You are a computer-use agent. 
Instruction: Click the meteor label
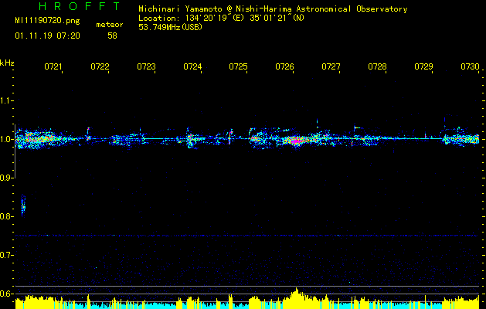pos(110,25)
